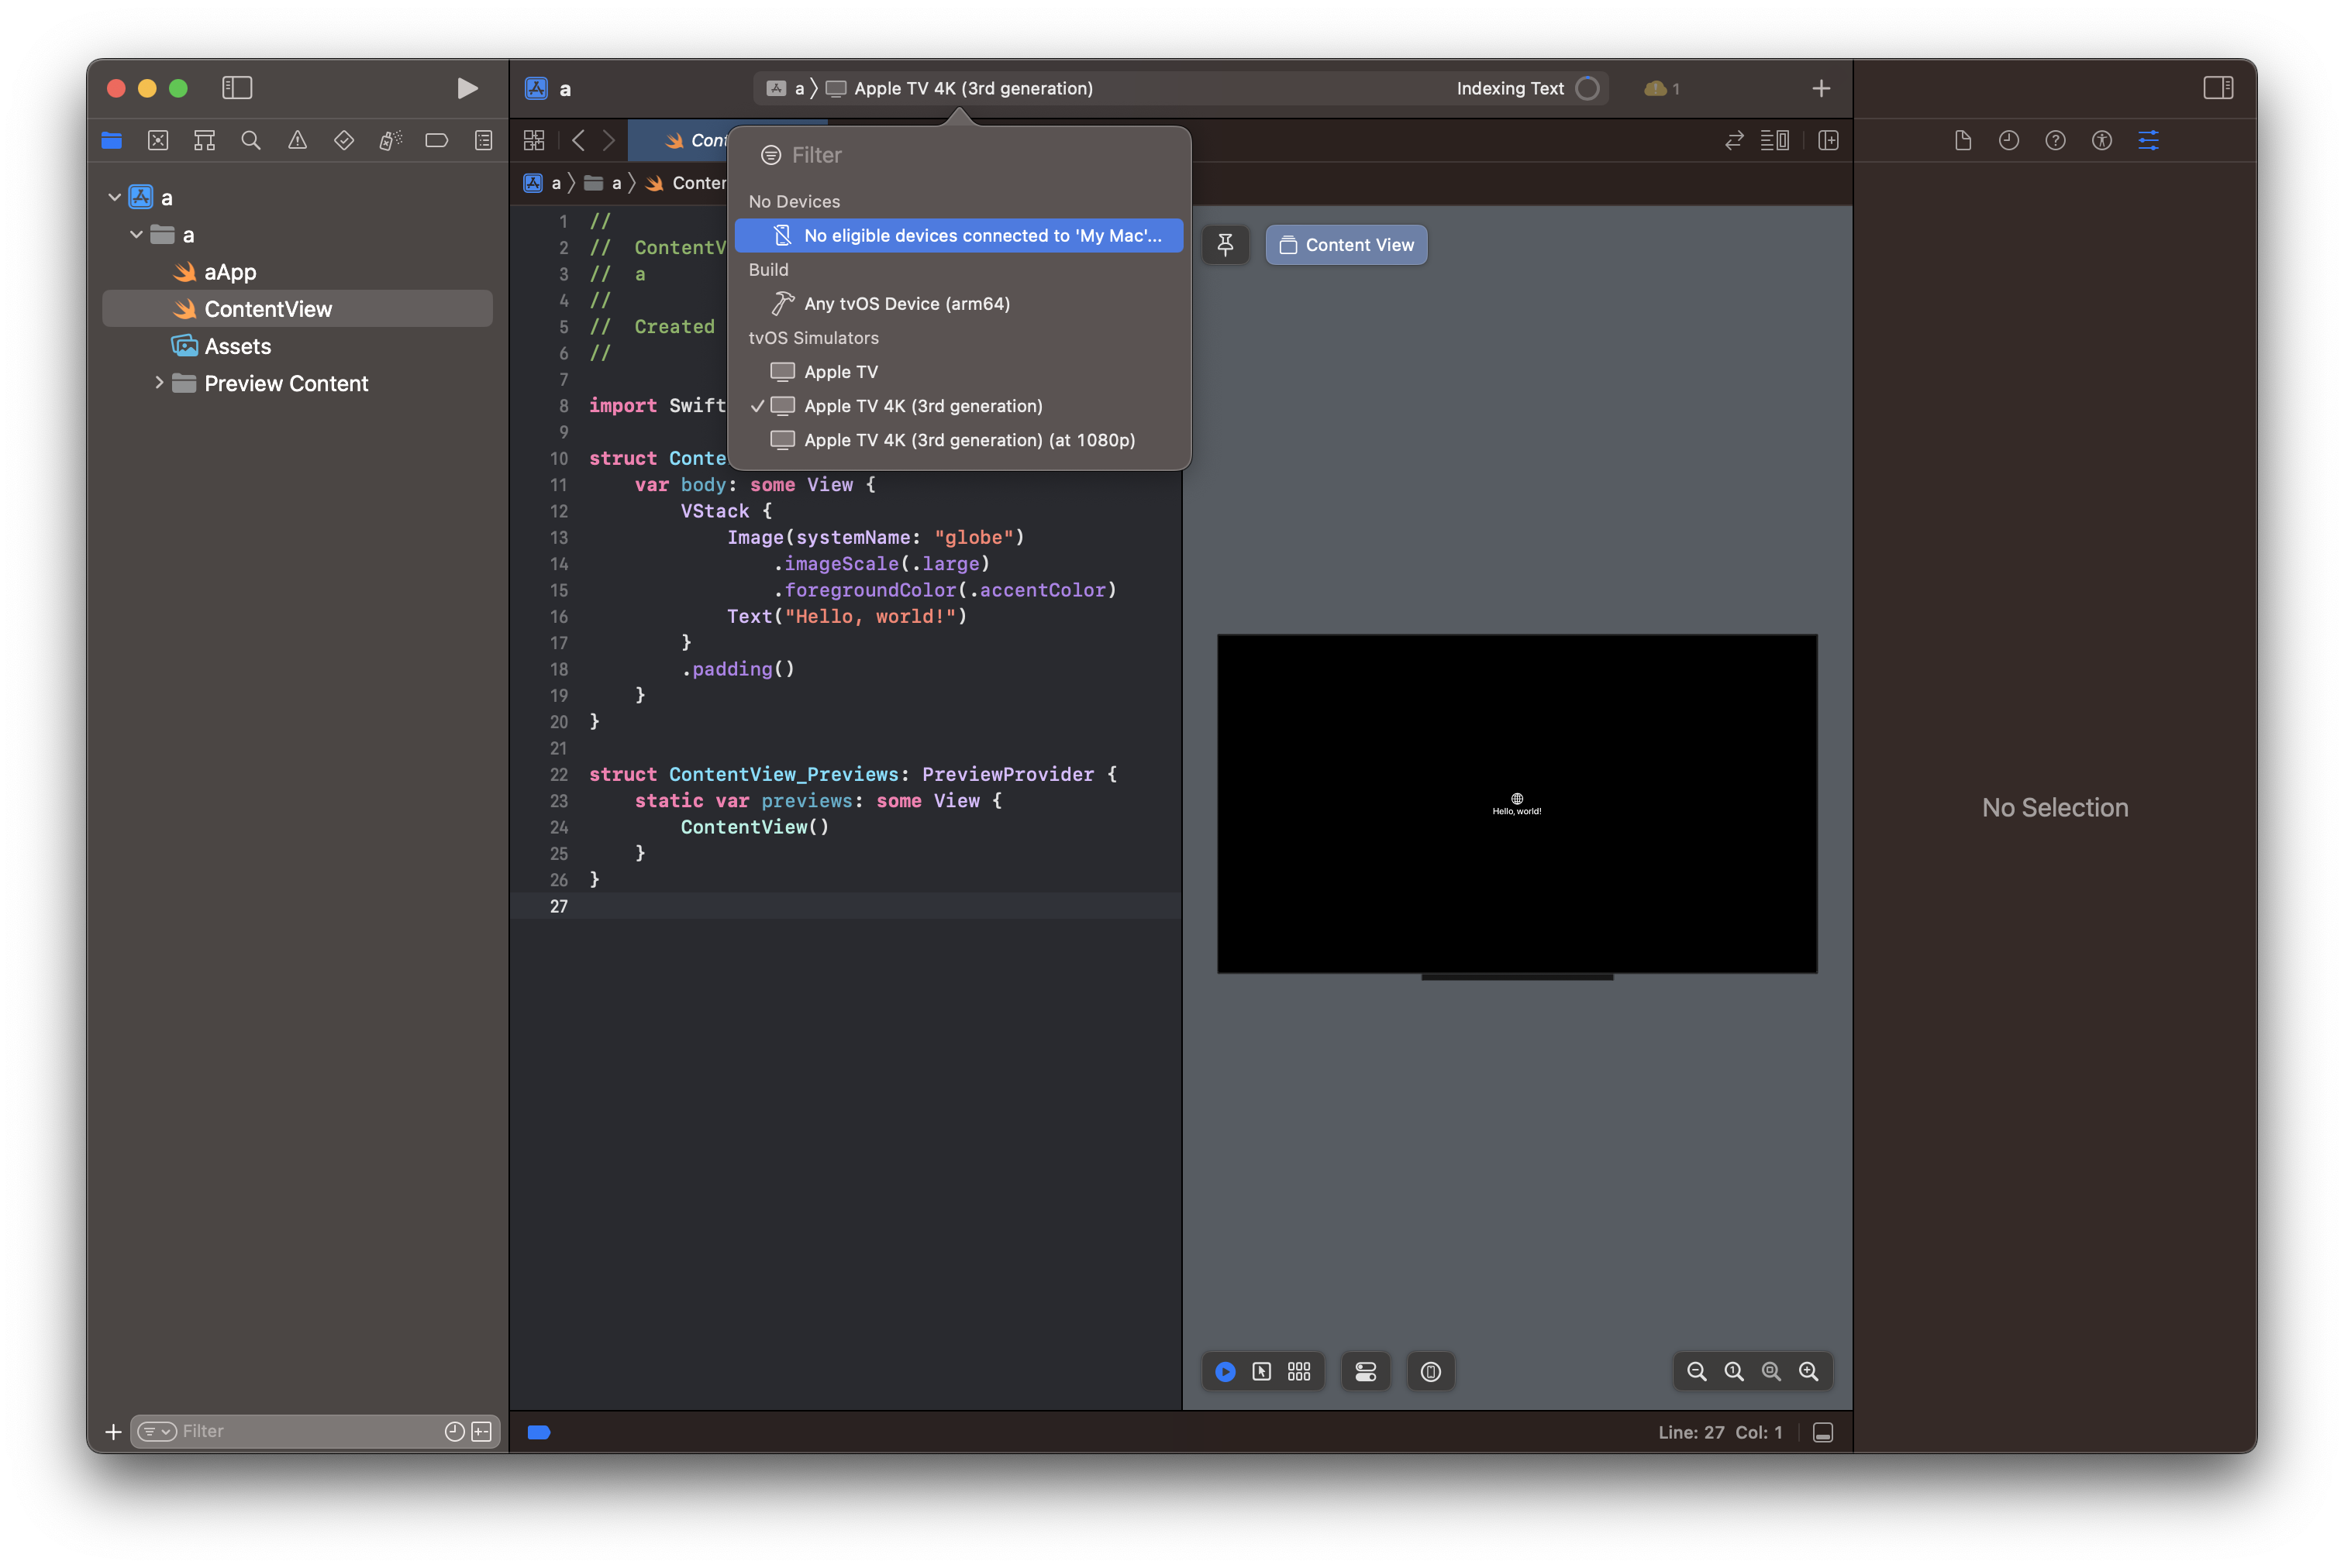Open the Issue navigator warning icon

tap(297, 140)
